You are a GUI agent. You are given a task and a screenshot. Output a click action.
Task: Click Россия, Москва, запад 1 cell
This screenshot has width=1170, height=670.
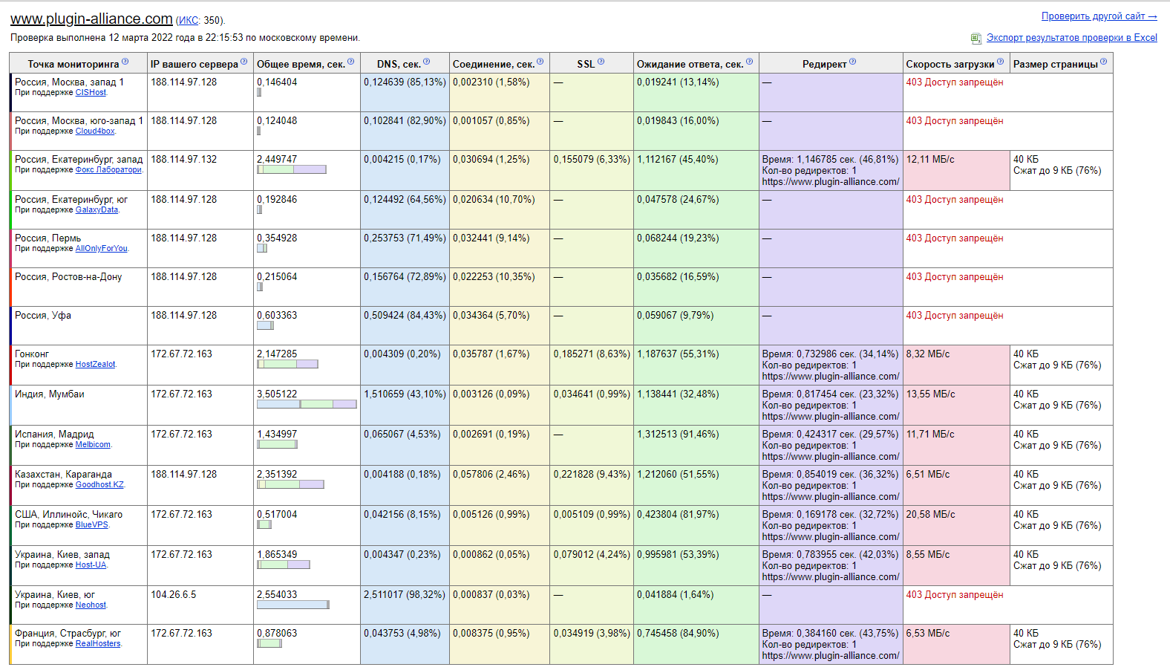coord(79,93)
